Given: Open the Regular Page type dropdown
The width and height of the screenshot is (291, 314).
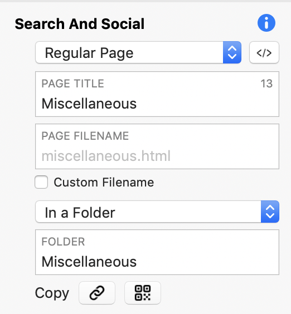Looking at the screenshot, I should tap(138, 52).
